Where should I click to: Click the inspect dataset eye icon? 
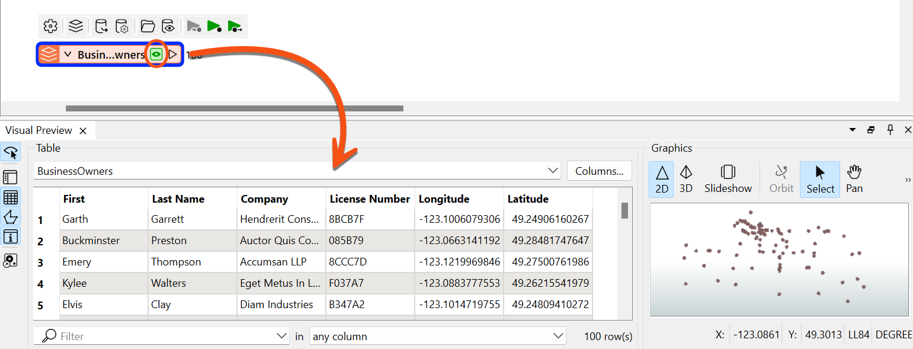[x=168, y=26]
